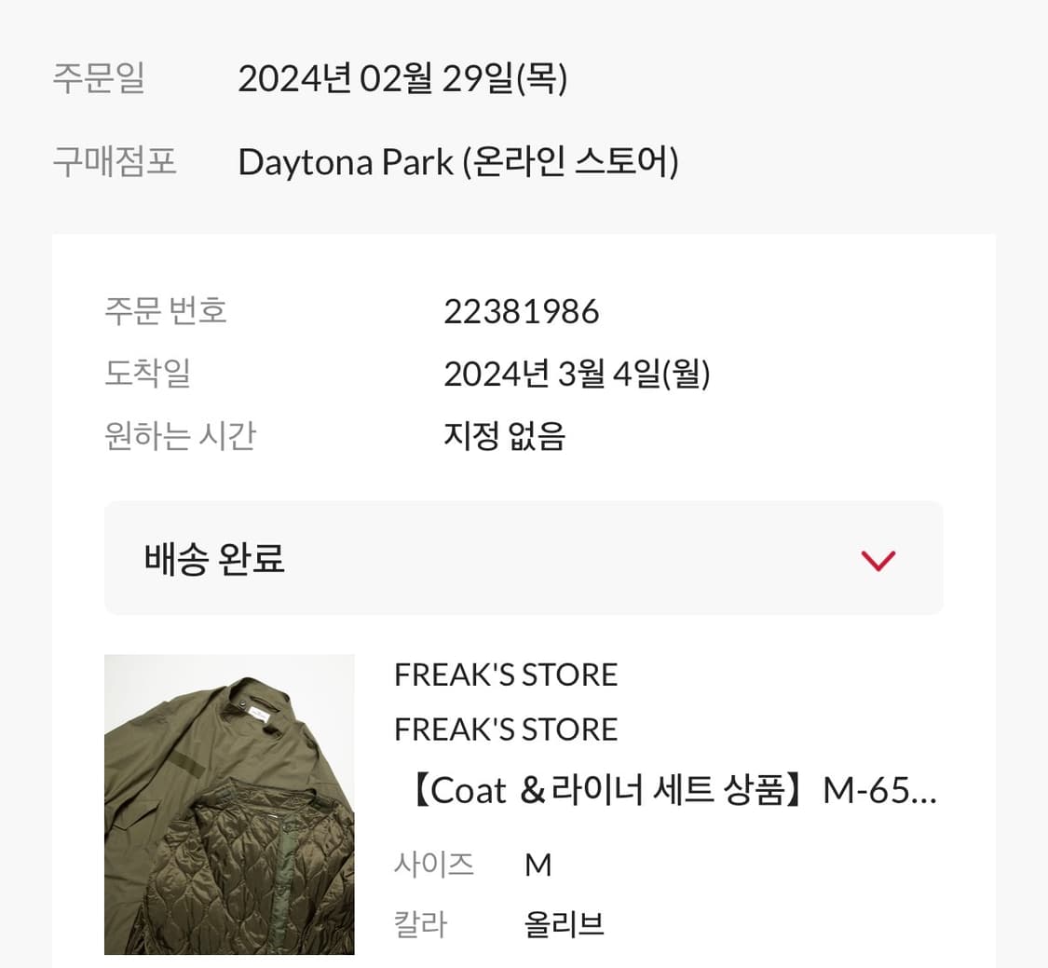The image size is (1048, 968).
Task: Expand the red chevron arrow
Action: pos(878,560)
